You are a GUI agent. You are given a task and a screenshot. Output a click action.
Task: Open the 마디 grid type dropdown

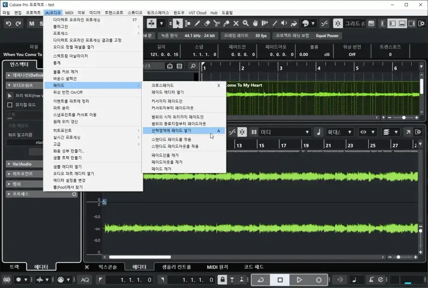[x=285, y=132]
